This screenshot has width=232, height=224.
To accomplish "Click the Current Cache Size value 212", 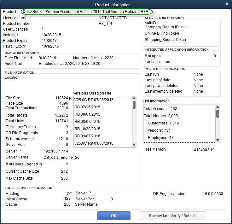I will 64,171.
